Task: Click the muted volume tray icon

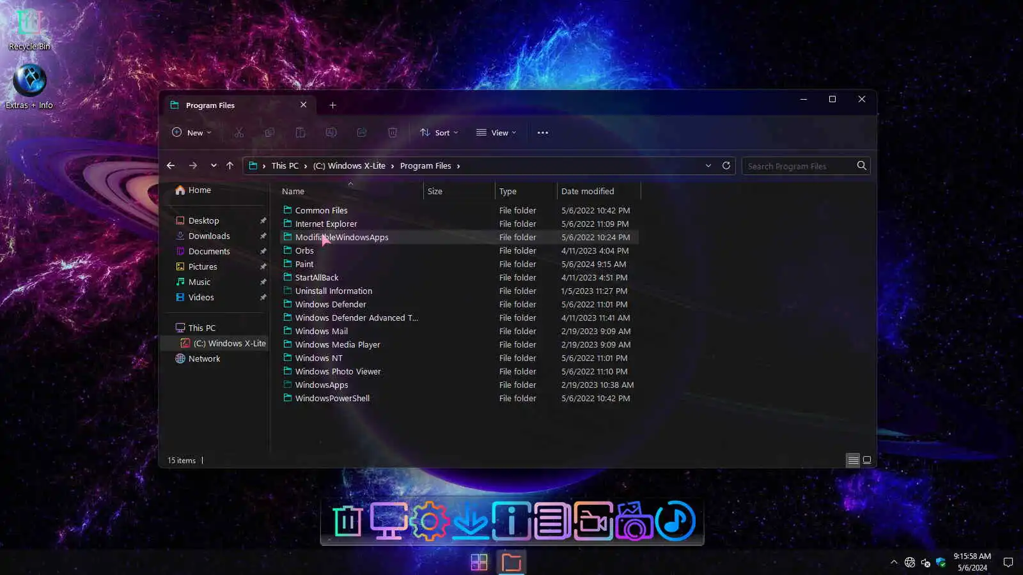Action: click(x=925, y=562)
